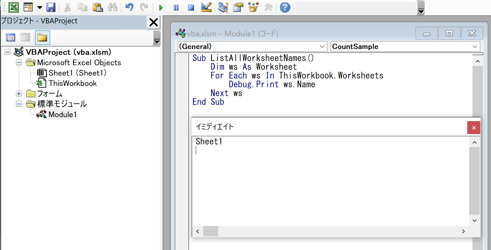Save the VBA project with floppy icon
Screen dimensions: 491x250
[x=51, y=7]
